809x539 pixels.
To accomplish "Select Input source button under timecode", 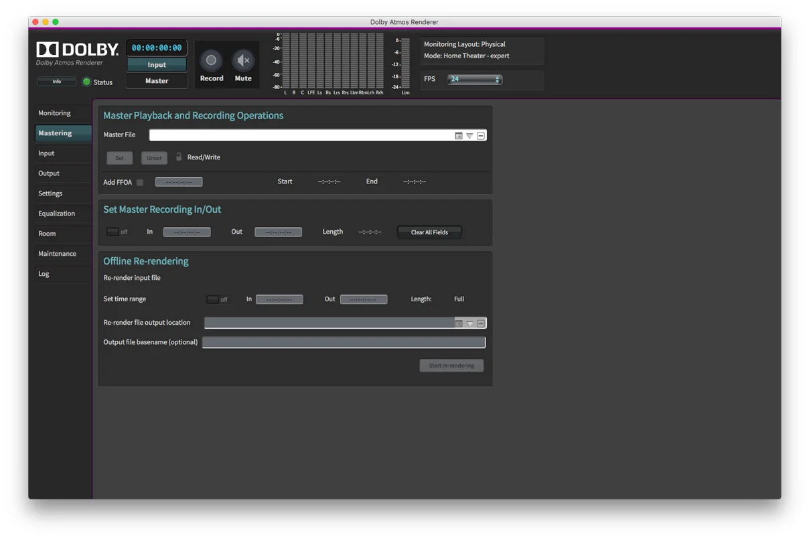I will pyautogui.click(x=157, y=65).
